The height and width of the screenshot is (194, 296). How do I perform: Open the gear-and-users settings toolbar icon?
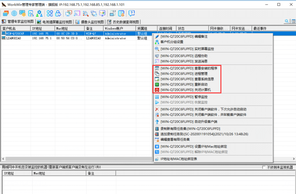click(39, 13)
